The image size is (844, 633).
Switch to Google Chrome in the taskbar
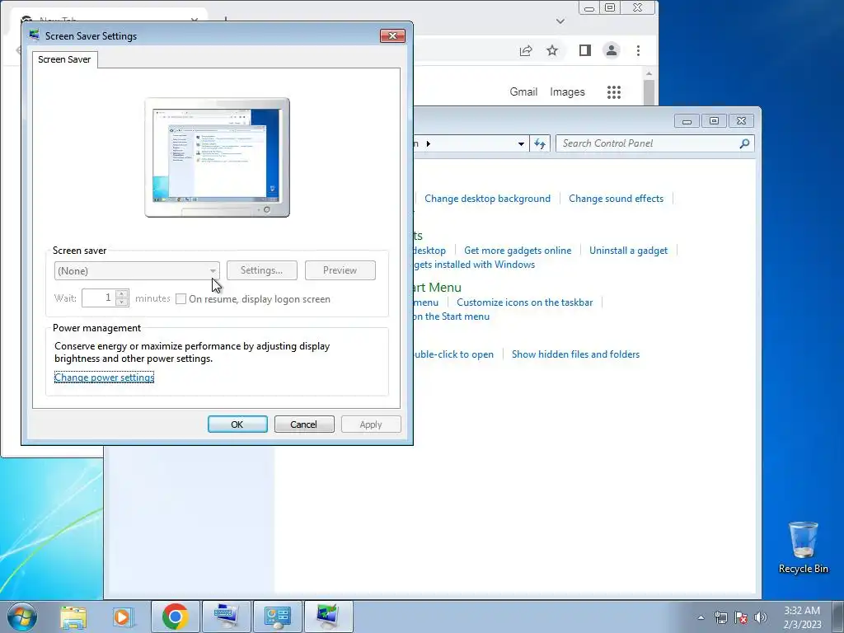click(x=175, y=617)
